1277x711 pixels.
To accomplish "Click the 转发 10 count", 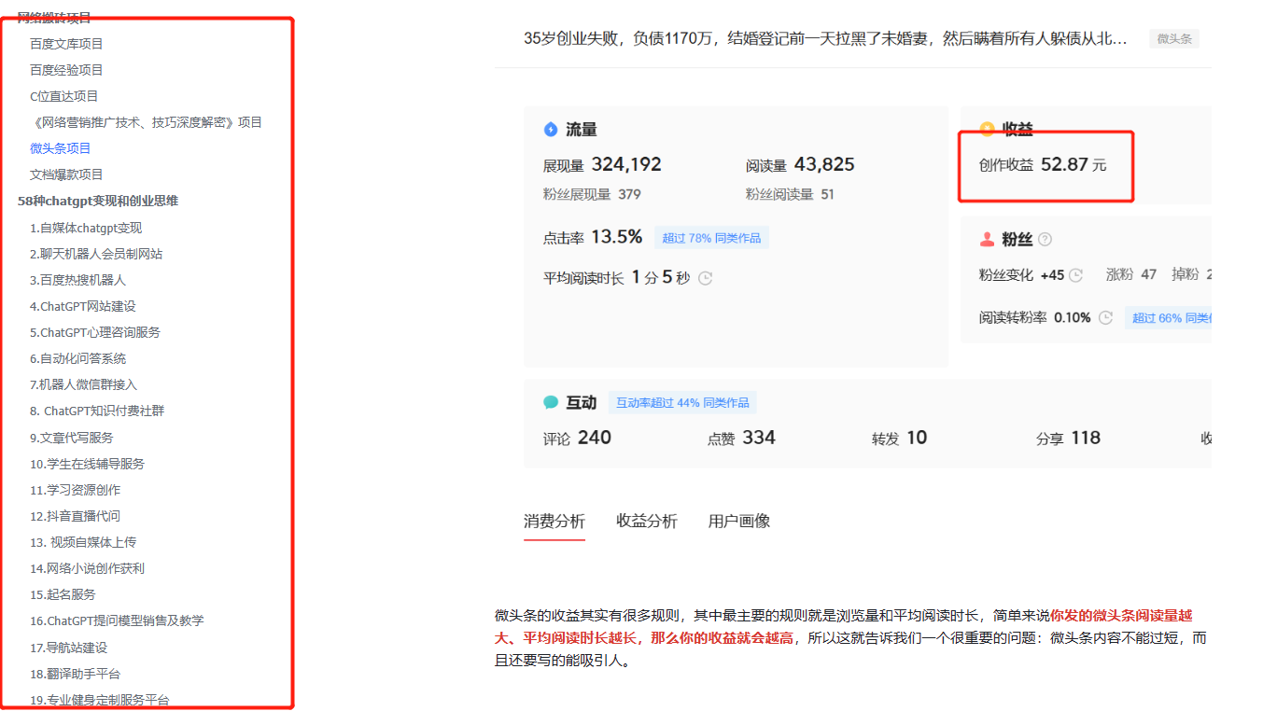I will tap(900, 438).
